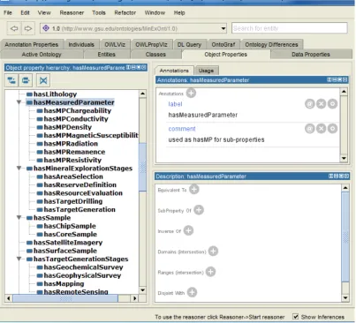
Task: Click the delete selected property icon
Action: coord(43,80)
